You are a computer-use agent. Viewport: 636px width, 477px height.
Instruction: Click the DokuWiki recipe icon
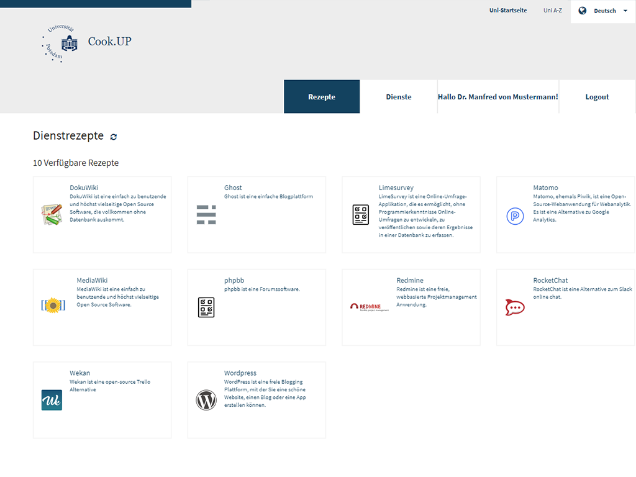pyautogui.click(x=52, y=214)
